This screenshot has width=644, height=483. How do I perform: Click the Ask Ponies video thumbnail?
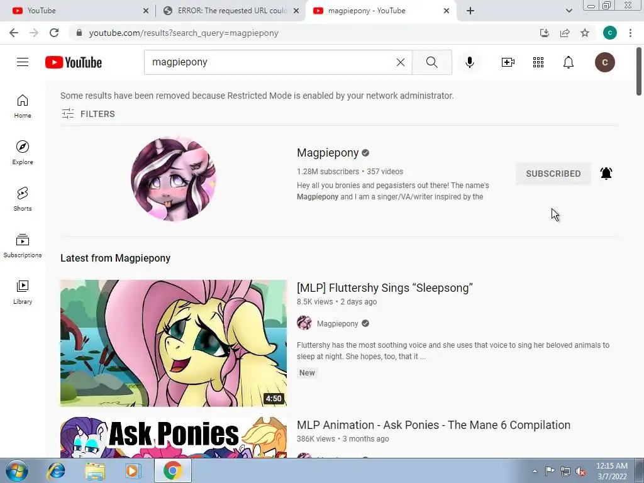coord(174,438)
